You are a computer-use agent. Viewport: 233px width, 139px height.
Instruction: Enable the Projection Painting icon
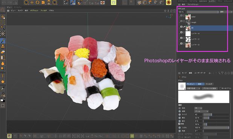79,2
